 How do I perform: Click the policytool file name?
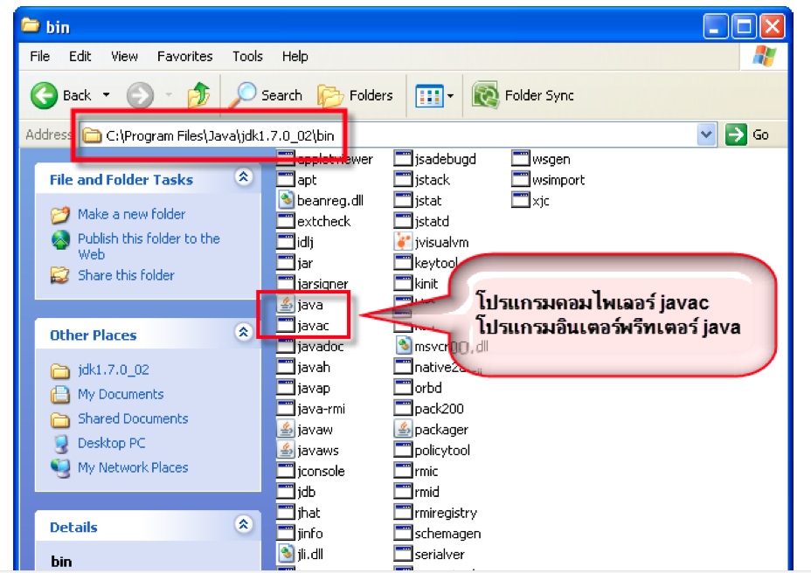pos(442,451)
